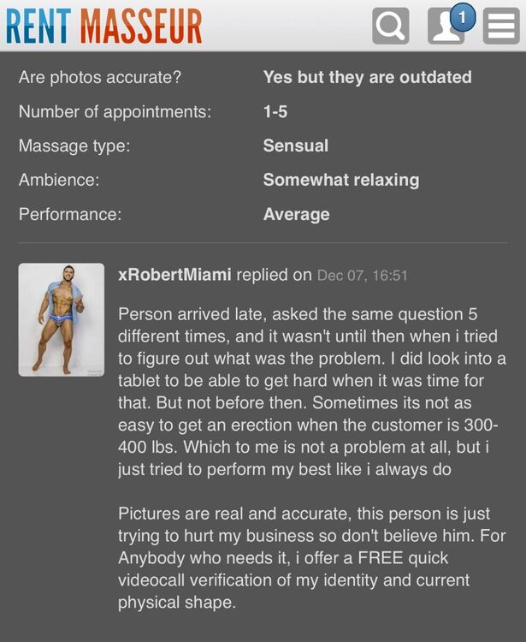Image resolution: width=526 pixels, height=642 pixels.
Task: Click the 'Ambience' label
Action: point(59,180)
